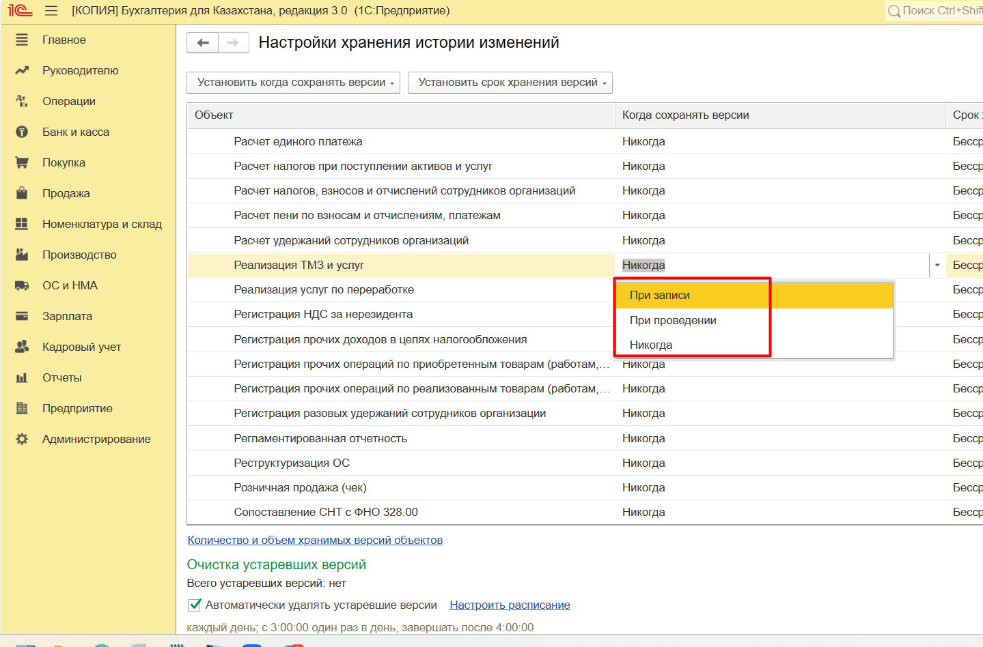The width and height of the screenshot is (983, 647).
Task: Choose 'При проведении' option in list
Action: click(x=673, y=320)
